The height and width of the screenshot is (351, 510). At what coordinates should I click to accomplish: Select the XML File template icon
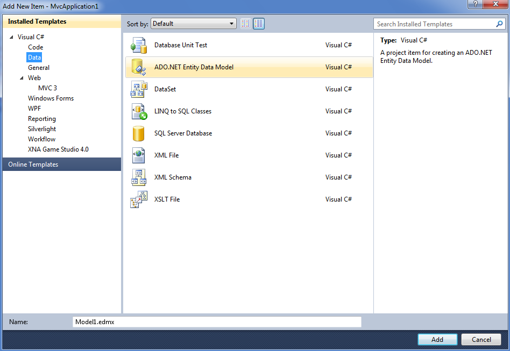pyautogui.click(x=139, y=155)
